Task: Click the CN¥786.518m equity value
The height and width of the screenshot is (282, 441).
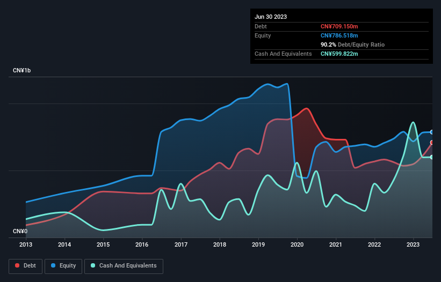Action: pyautogui.click(x=339, y=35)
